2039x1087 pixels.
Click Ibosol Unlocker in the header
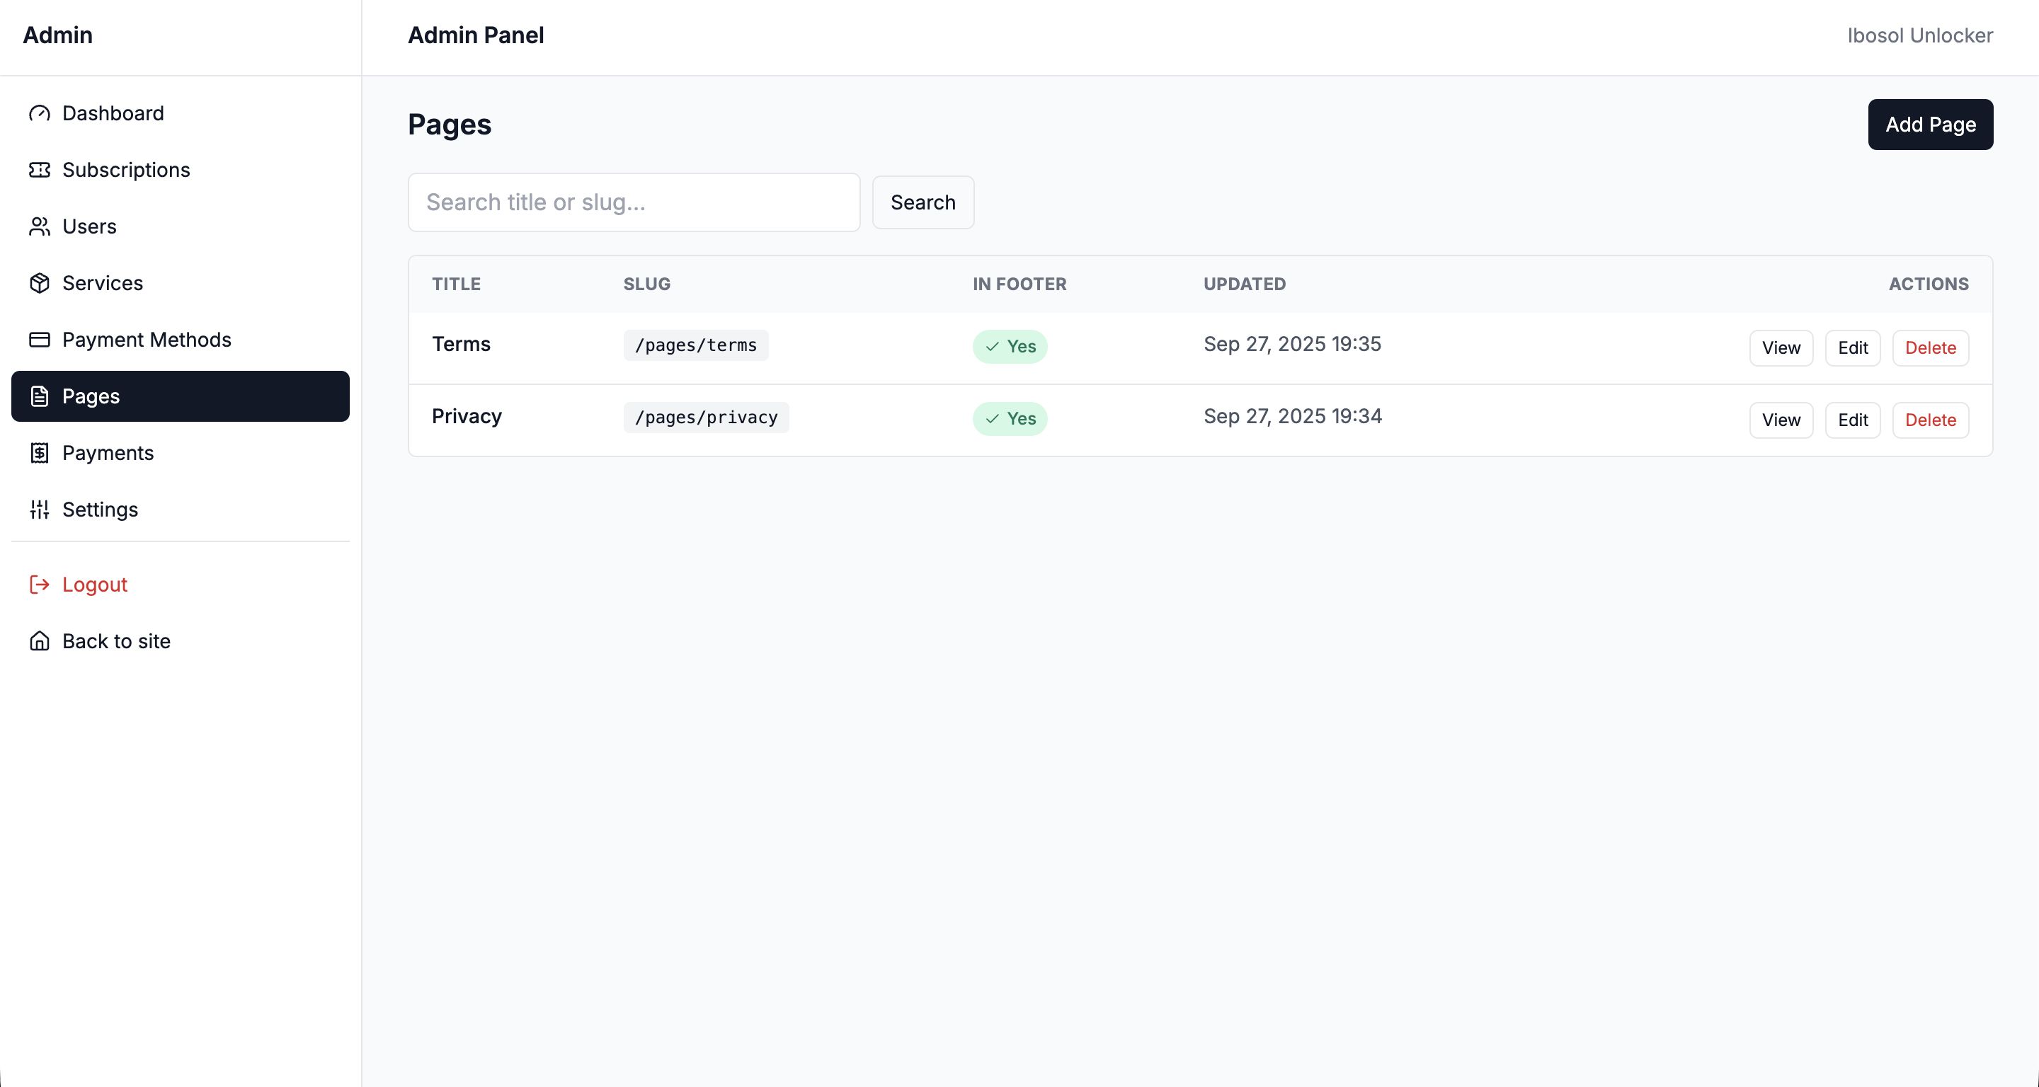tap(1919, 35)
